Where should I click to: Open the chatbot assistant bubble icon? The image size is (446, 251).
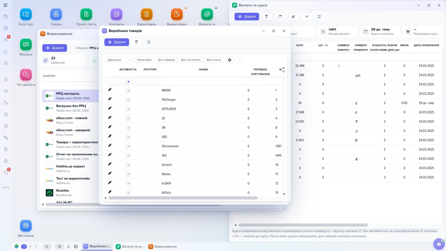(439, 244)
